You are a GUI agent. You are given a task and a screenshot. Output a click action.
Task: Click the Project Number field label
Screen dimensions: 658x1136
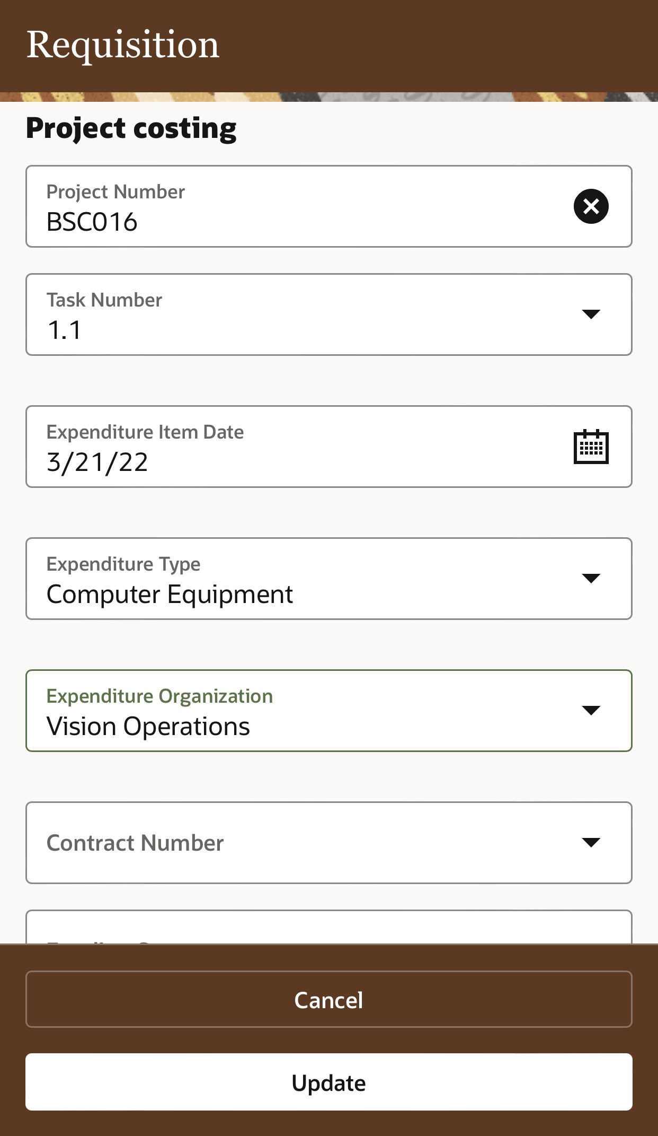[x=115, y=192]
